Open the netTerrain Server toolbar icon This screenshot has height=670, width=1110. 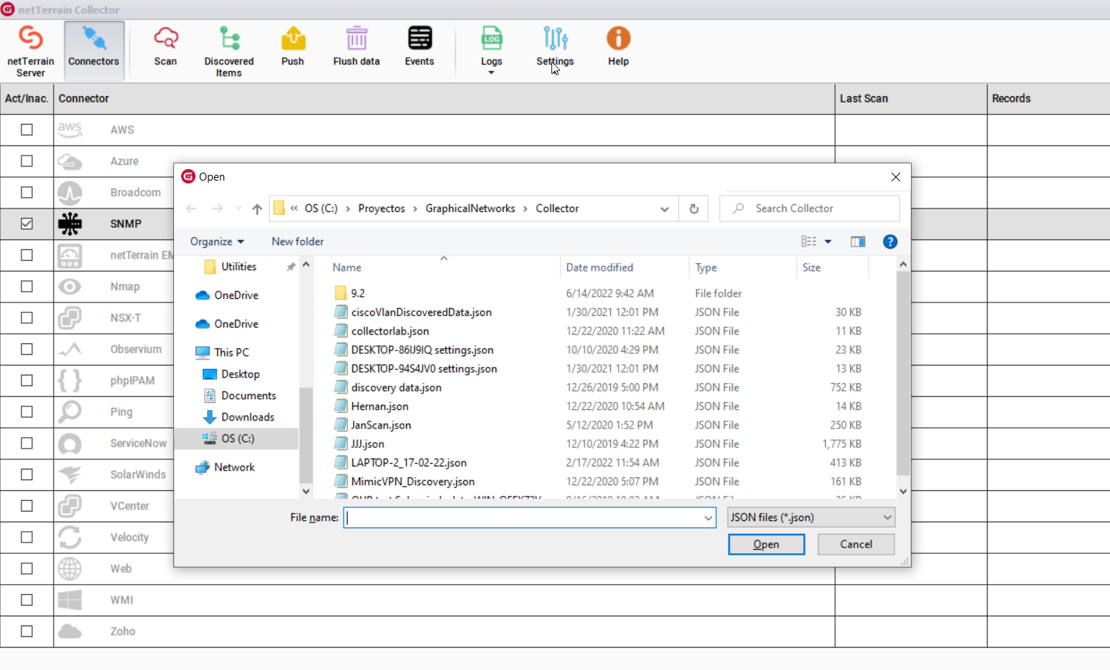coord(30,49)
